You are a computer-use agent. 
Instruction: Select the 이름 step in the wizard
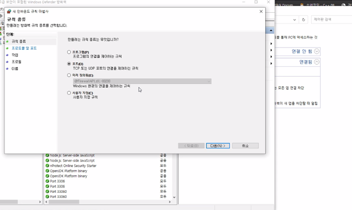click(15, 69)
